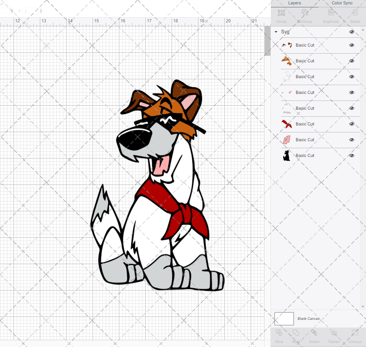This screenshot has width=366, height=347.
Task: Click the Layers panel scroll up arrow
Action: click(362, 30)
